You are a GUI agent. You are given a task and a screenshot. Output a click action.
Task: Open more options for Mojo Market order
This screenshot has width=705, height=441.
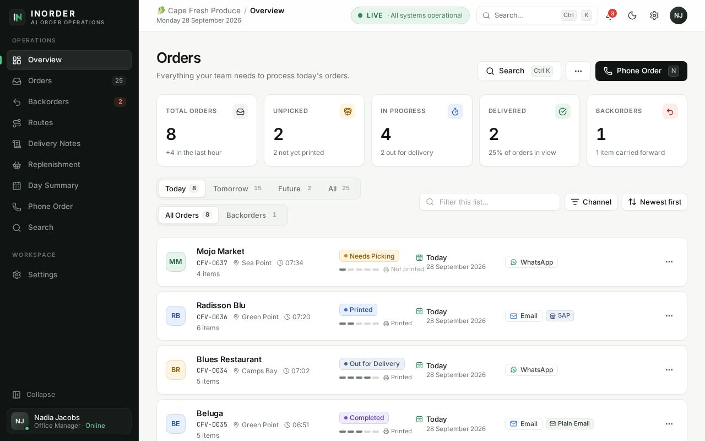(x=669, y=262)
